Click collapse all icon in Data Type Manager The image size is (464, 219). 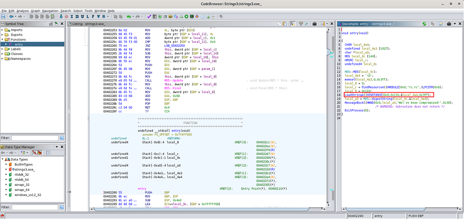pos(48,153)
